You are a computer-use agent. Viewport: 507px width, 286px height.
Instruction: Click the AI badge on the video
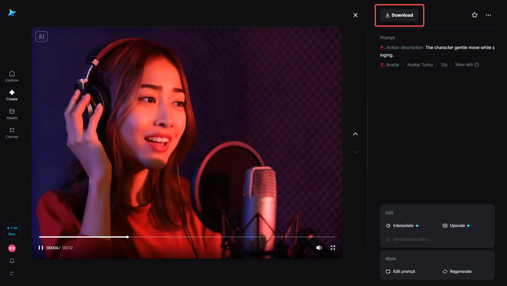click(41, 37)
